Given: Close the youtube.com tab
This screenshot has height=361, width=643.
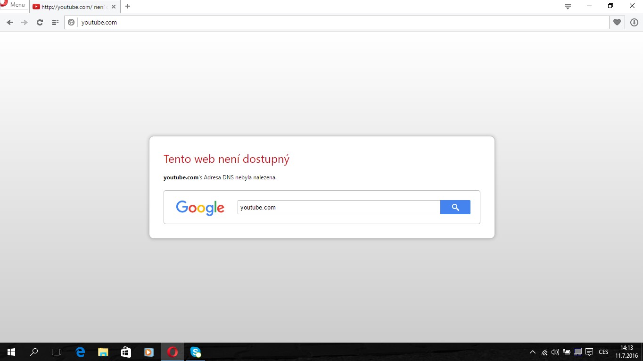Looking at the screenshot, I should pos(114,7).
